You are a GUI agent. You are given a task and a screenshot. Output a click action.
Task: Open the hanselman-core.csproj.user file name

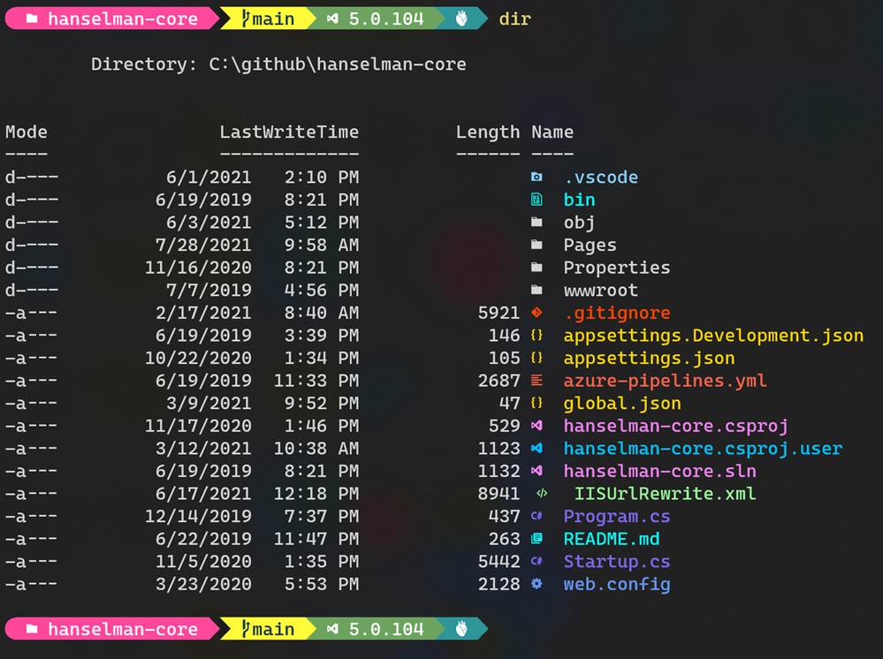tap(703, 449)
